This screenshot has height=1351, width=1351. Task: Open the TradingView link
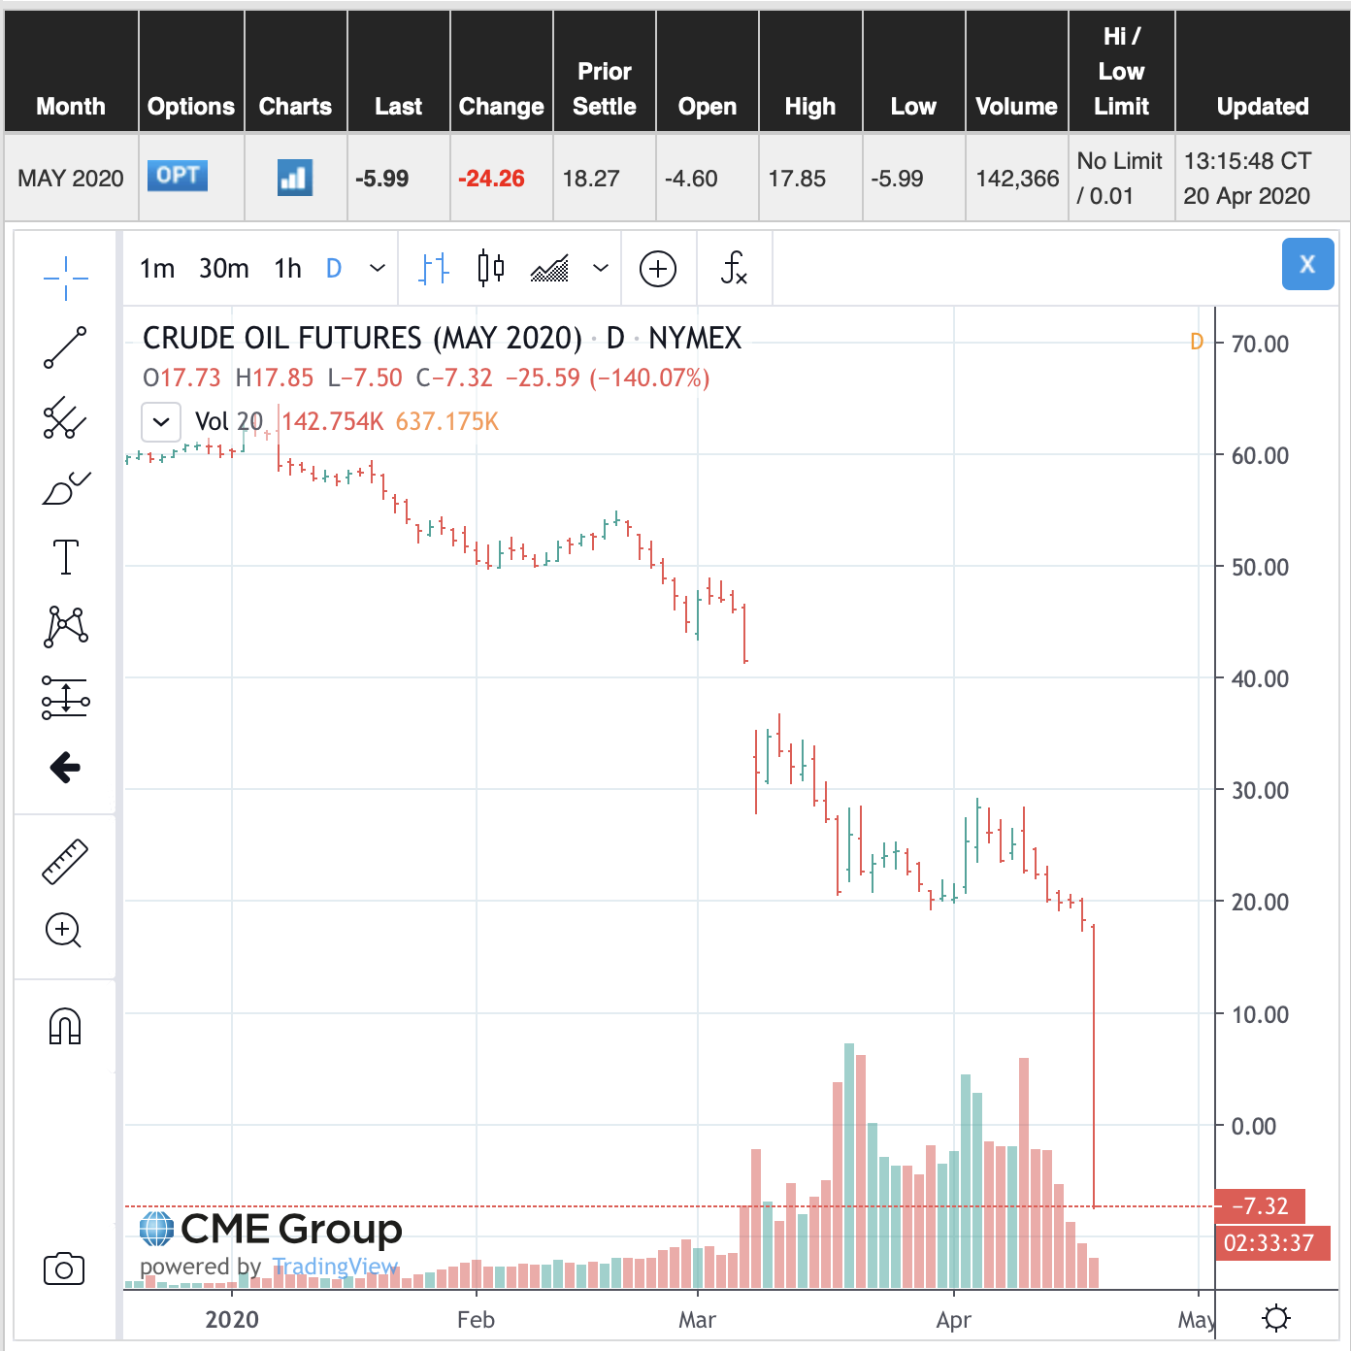coord(335,1267)
